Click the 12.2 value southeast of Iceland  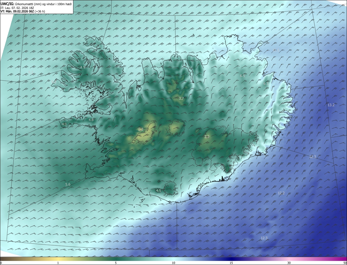point(281,193)
